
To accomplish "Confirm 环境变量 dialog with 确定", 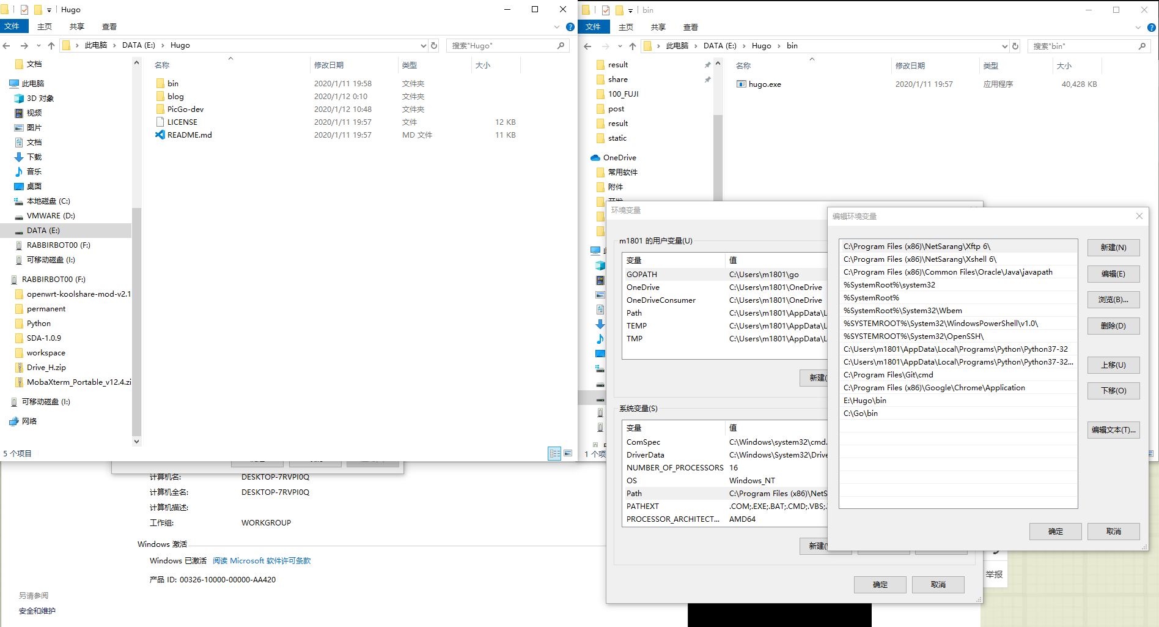I will pos(880,585).
